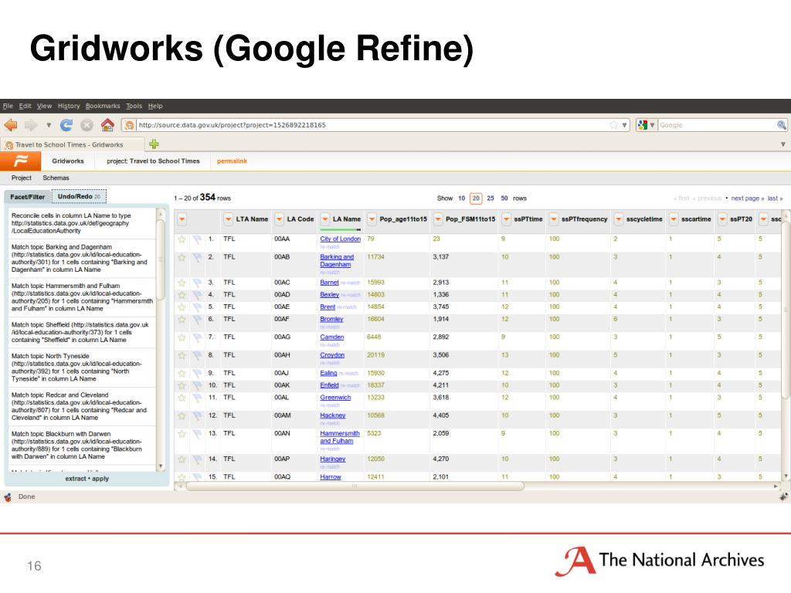
Task: Click the Gridworks orange logo
Action: pos(21,161)
